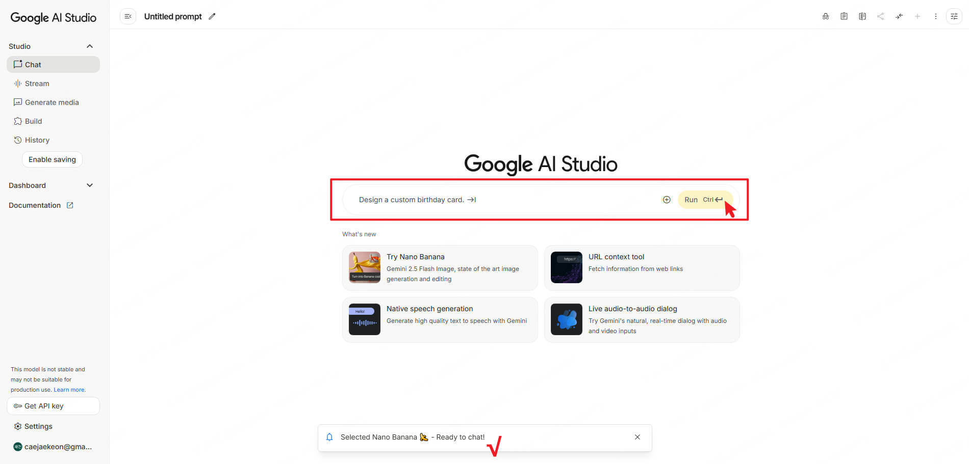Click the converging arrows compact icon
Viewport: 969px width, 464px height.
tap(899, 16)
